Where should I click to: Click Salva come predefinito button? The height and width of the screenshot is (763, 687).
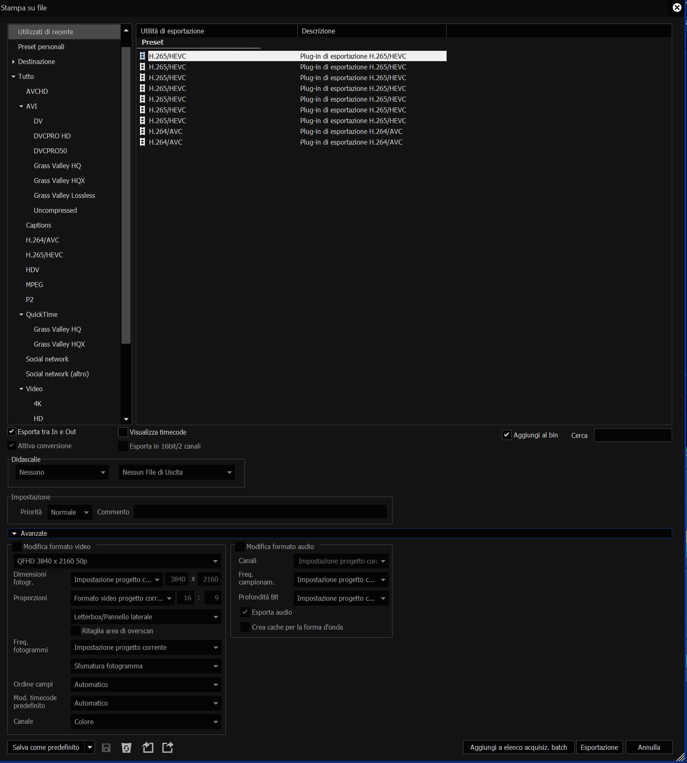tap(46, 747)
